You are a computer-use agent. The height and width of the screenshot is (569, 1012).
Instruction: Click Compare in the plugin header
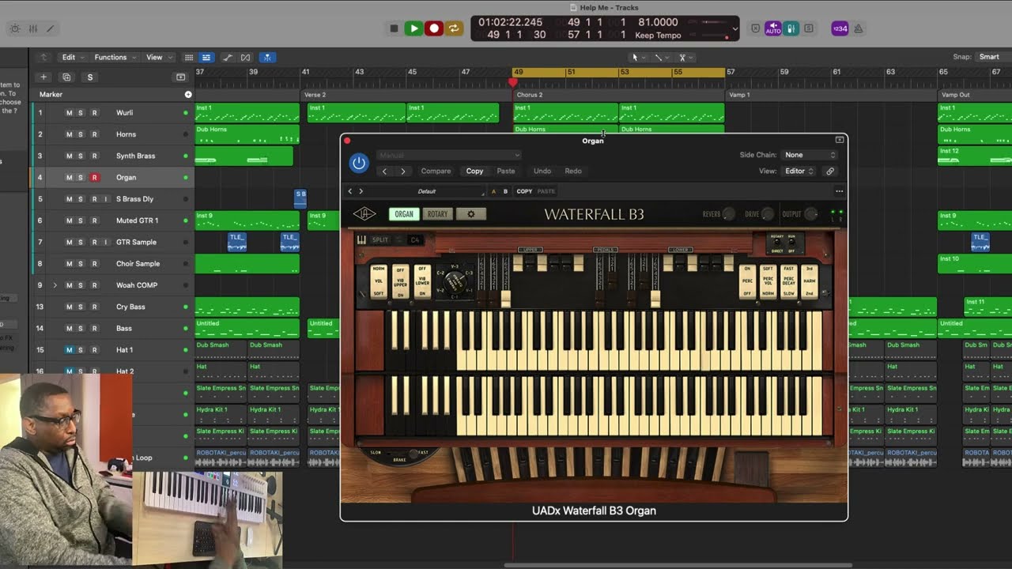[436, 171]
